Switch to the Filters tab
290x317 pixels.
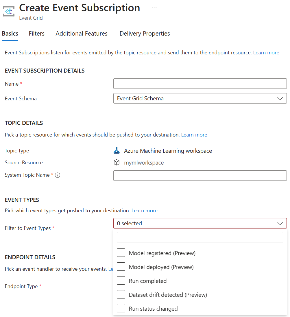(x=36, y=33)
